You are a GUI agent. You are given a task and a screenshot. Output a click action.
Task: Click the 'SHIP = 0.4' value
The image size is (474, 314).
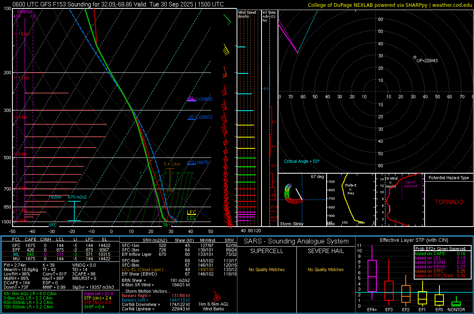94,307
